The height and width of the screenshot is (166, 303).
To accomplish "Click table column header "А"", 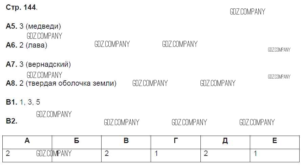I will 27,141.
